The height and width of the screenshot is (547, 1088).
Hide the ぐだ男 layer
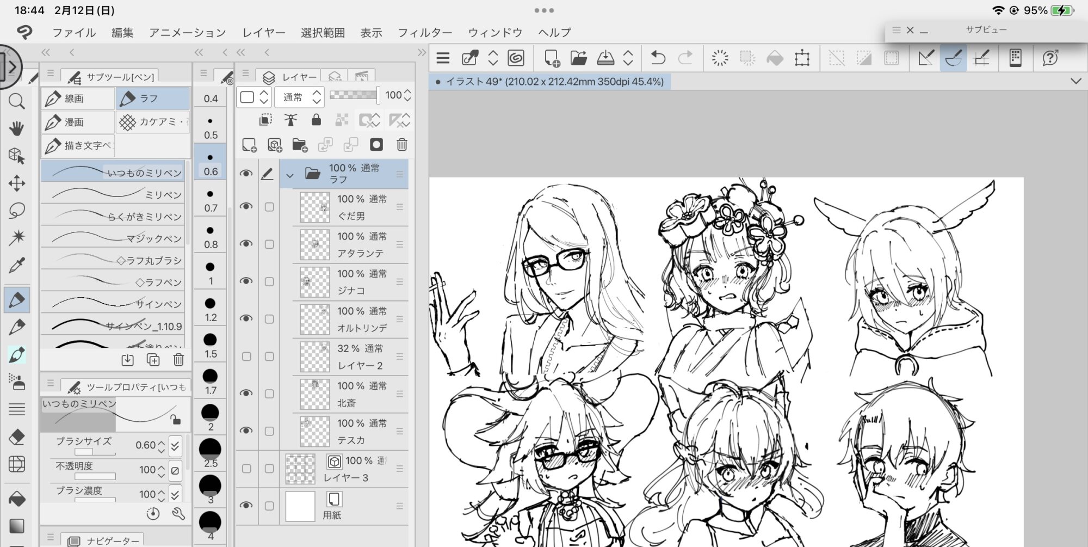pyautogui.click(x=246, y=207)
